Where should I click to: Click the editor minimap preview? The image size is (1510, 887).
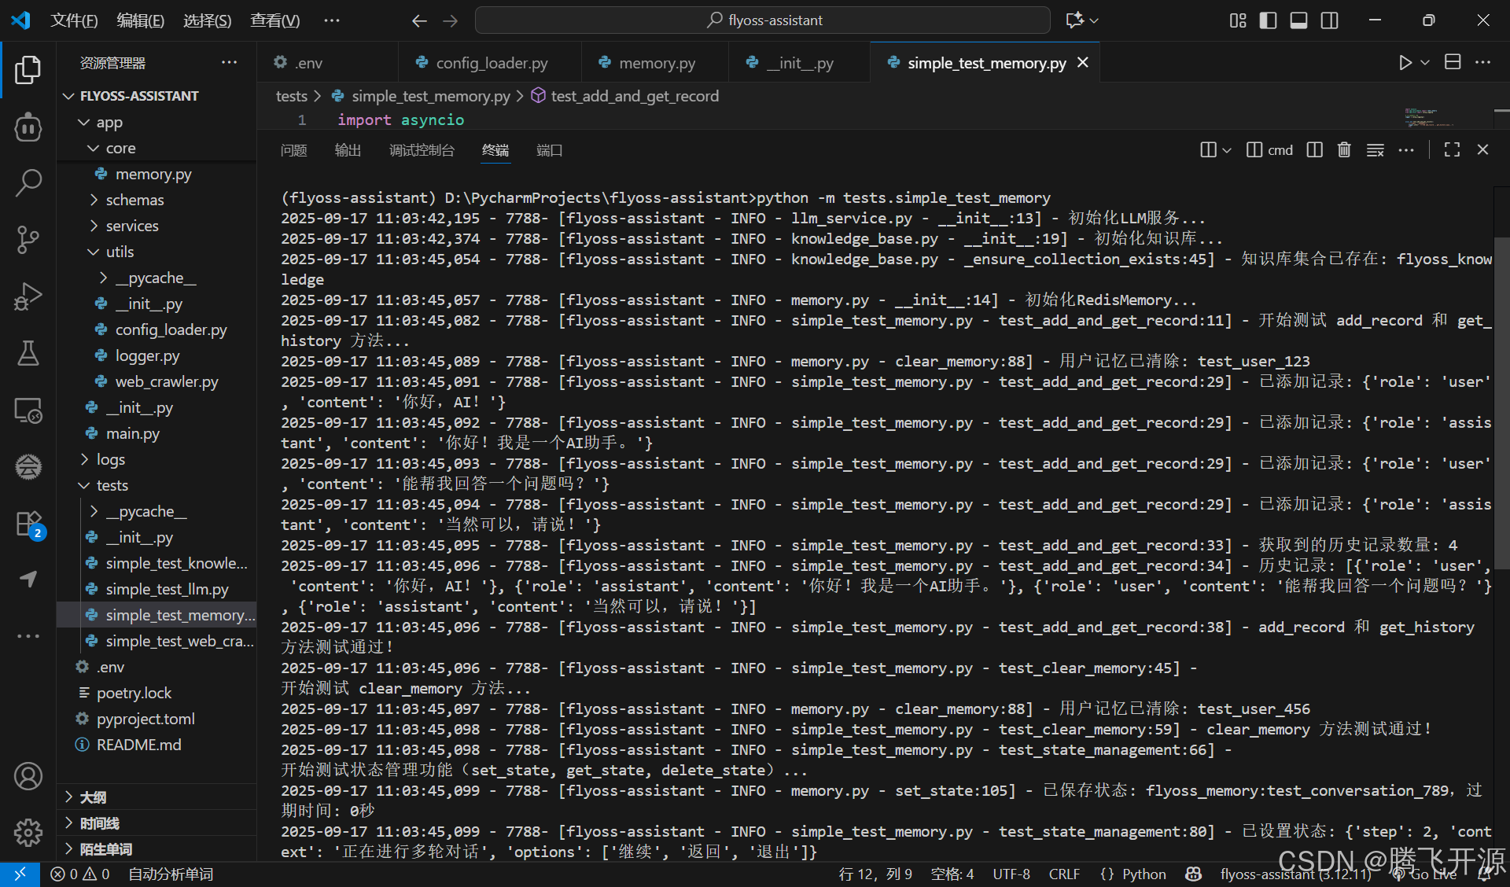click(1427, 118)
